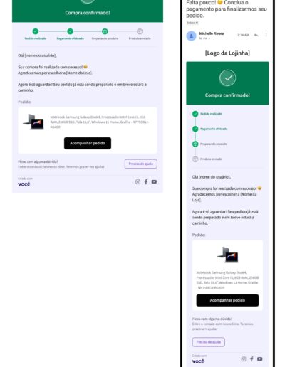Remove the Inbox label using its x

click(197, 23)
